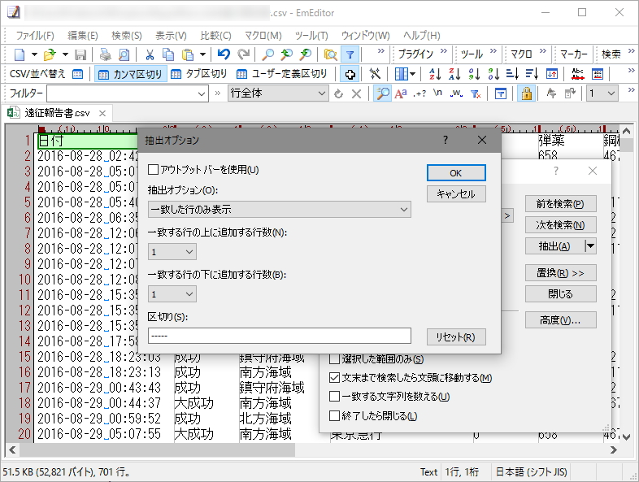Click the Find magnifier icon in toolbar
Screen dimensions: 639x482
267,54
